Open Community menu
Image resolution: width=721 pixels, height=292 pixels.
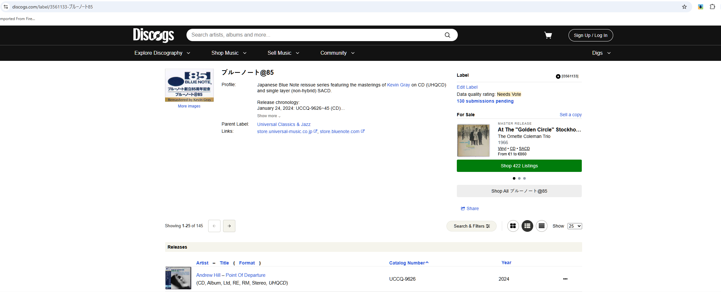[x=337, y=53]
